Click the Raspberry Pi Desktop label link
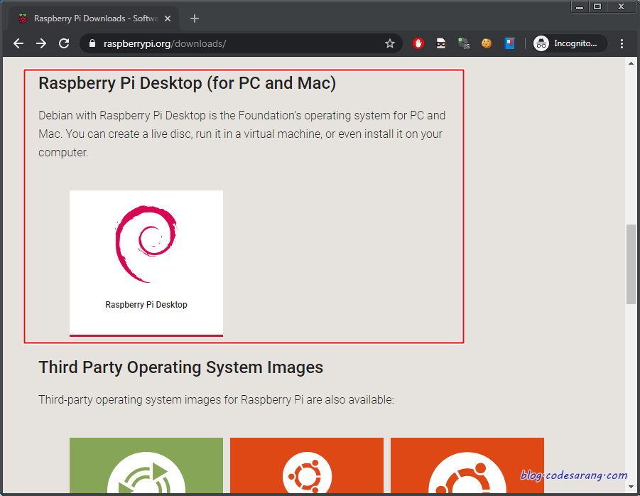The image size is (640, 496). point(146,305)
